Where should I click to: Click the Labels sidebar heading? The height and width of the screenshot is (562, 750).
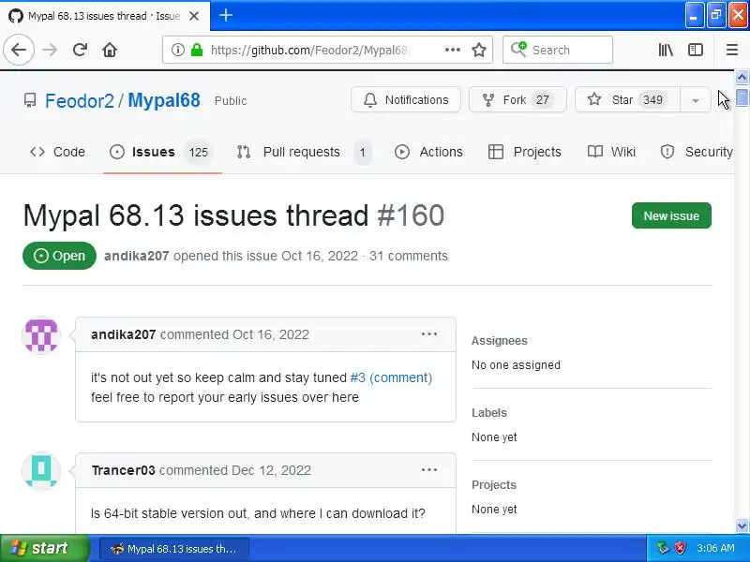[x=488, y=413]
